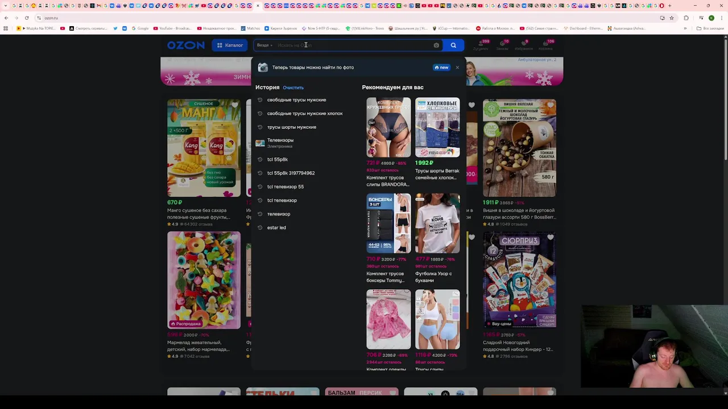This screenshot has height=409, width=728.
Task: Select history item 'свободные трусы мужские хлопок'
Action: click(305, 114)
